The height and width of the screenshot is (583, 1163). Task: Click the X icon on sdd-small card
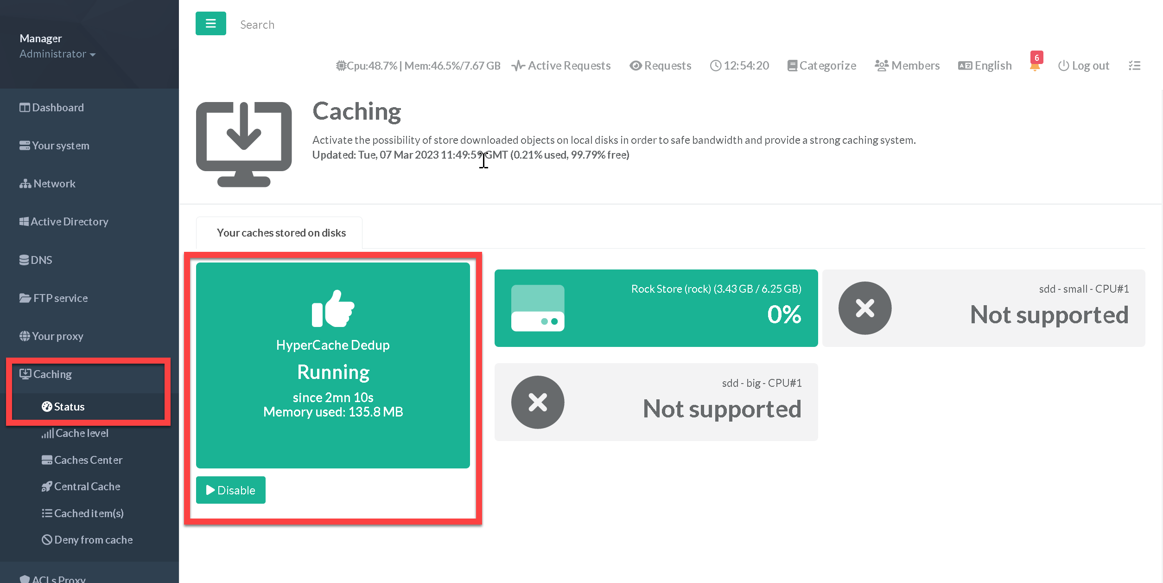tap(864, 308)
